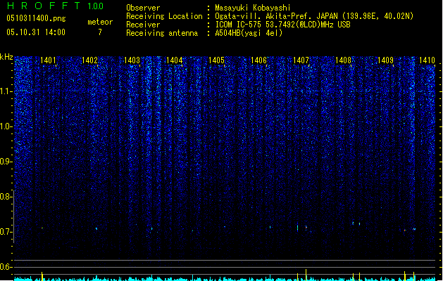
Task: Click the 1406 time marker
Action: [x=259, y=60]
